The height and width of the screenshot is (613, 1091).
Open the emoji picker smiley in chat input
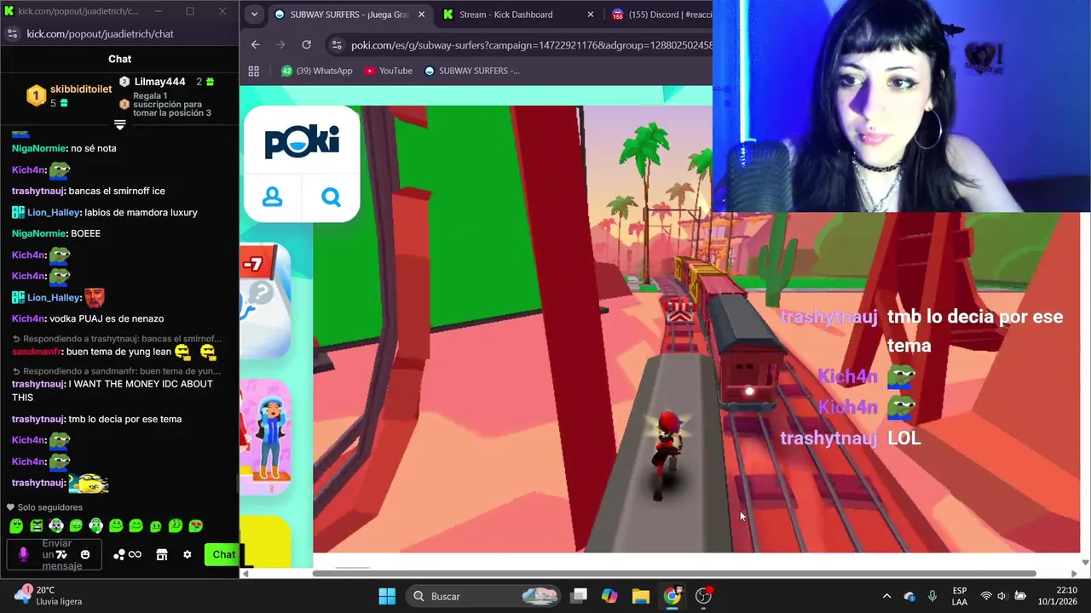click(x=85, y=554)
